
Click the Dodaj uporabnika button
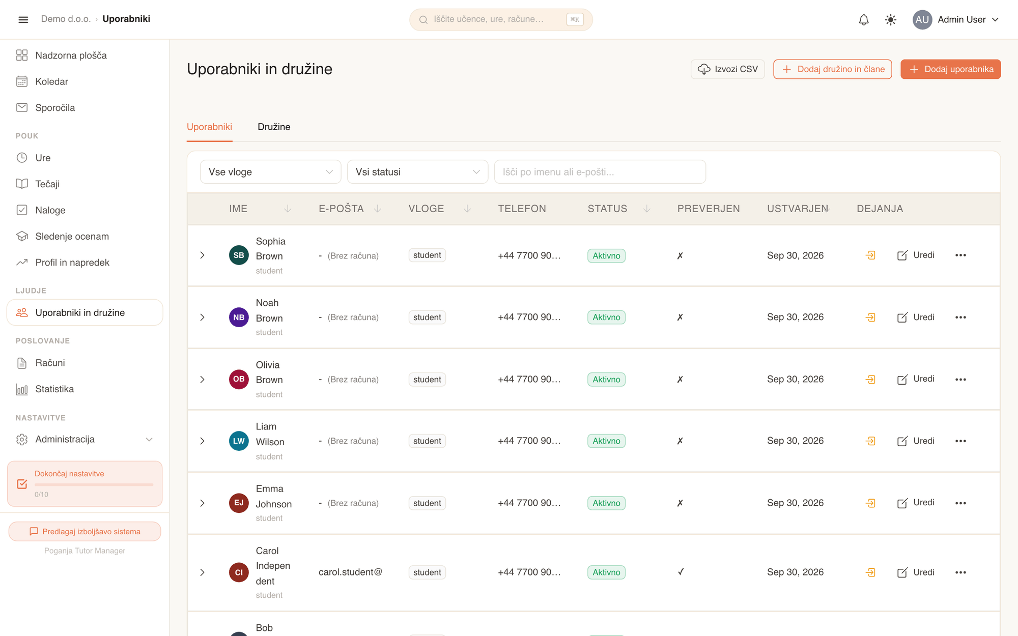(950, 69)
